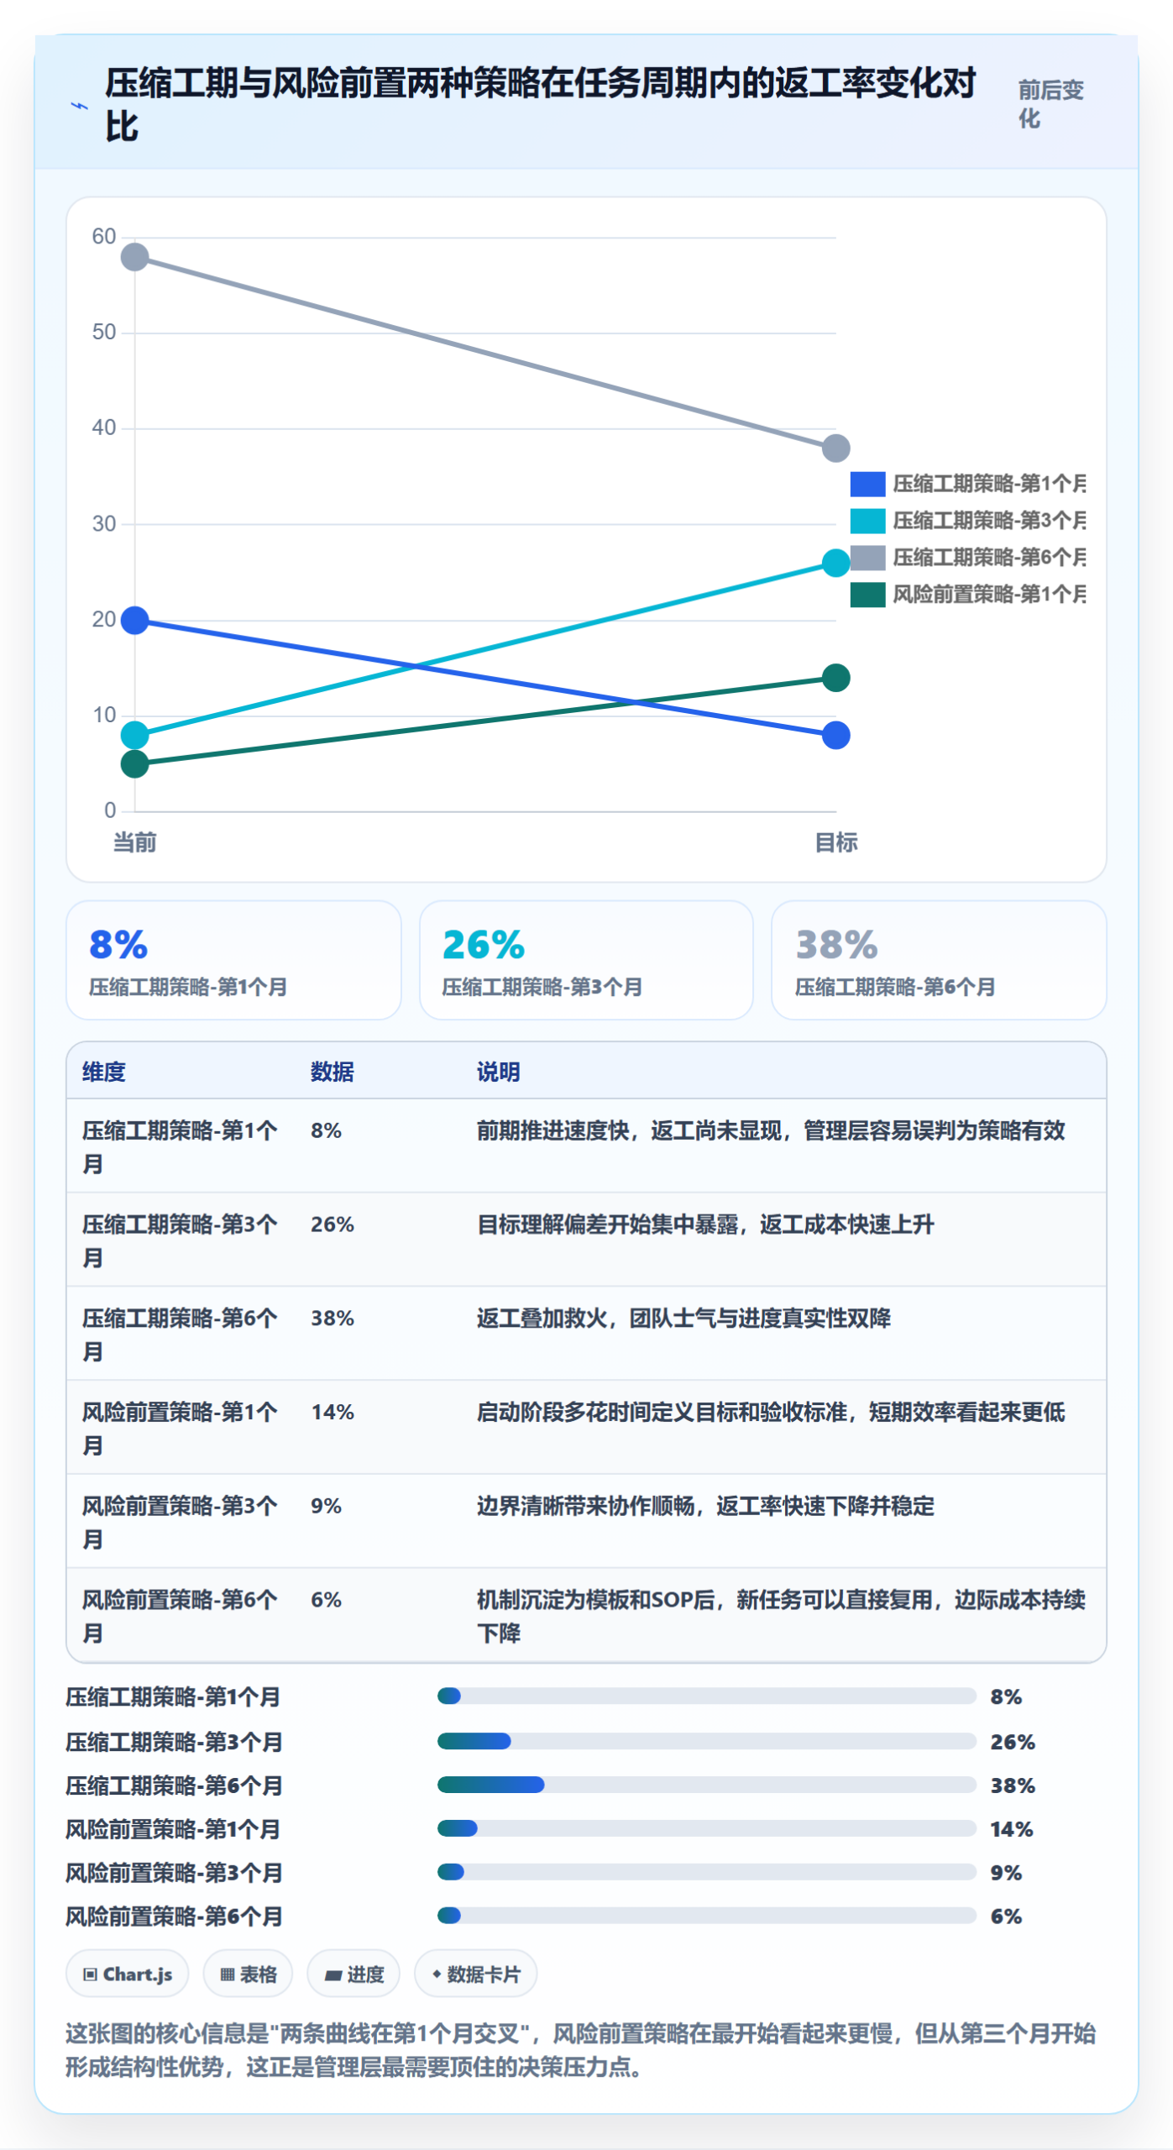Hide the 风险前置策略-第1个月 series via its legend label
1173x2150 pixels.
(x=988, y=595)
